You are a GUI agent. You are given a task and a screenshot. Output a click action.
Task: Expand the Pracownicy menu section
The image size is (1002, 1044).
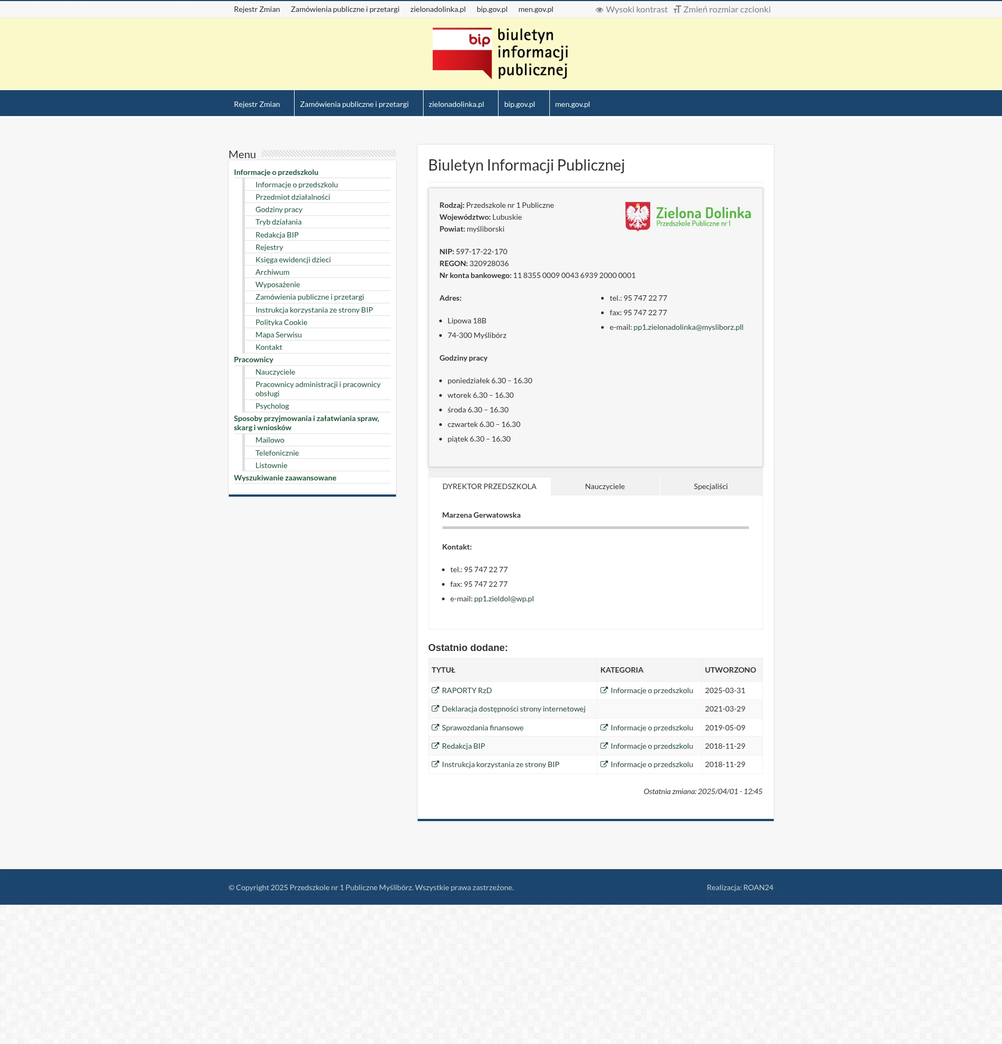point(254,360)
